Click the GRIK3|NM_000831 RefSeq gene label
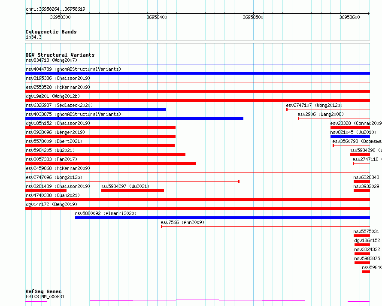Viewport: 382px width, 306px height. 45,297
